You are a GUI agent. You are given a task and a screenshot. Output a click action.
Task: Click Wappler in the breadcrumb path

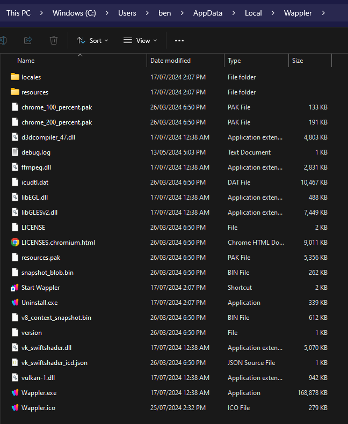298,13
